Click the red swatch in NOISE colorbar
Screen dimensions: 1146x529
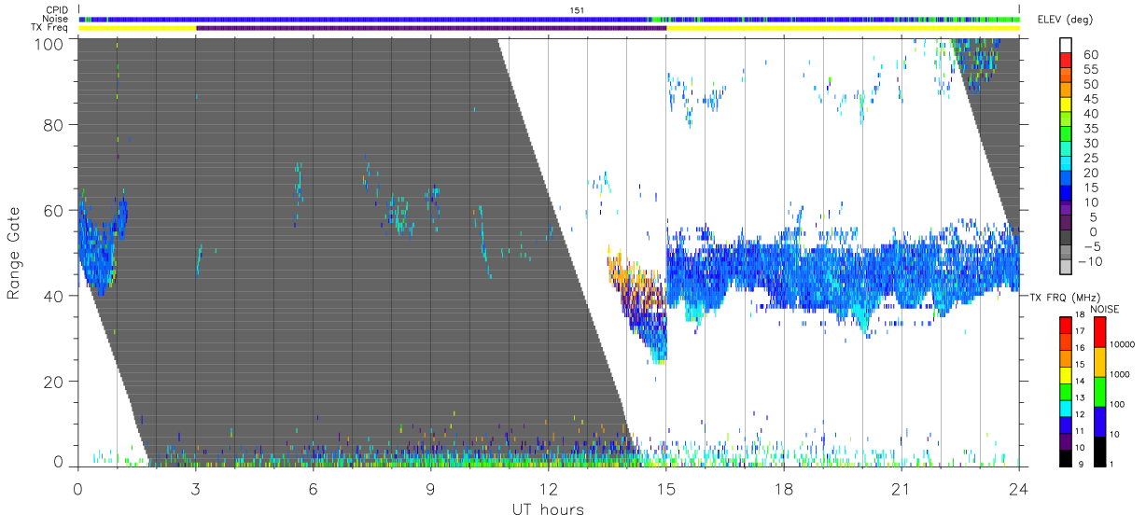click(x=1100, y=332)
